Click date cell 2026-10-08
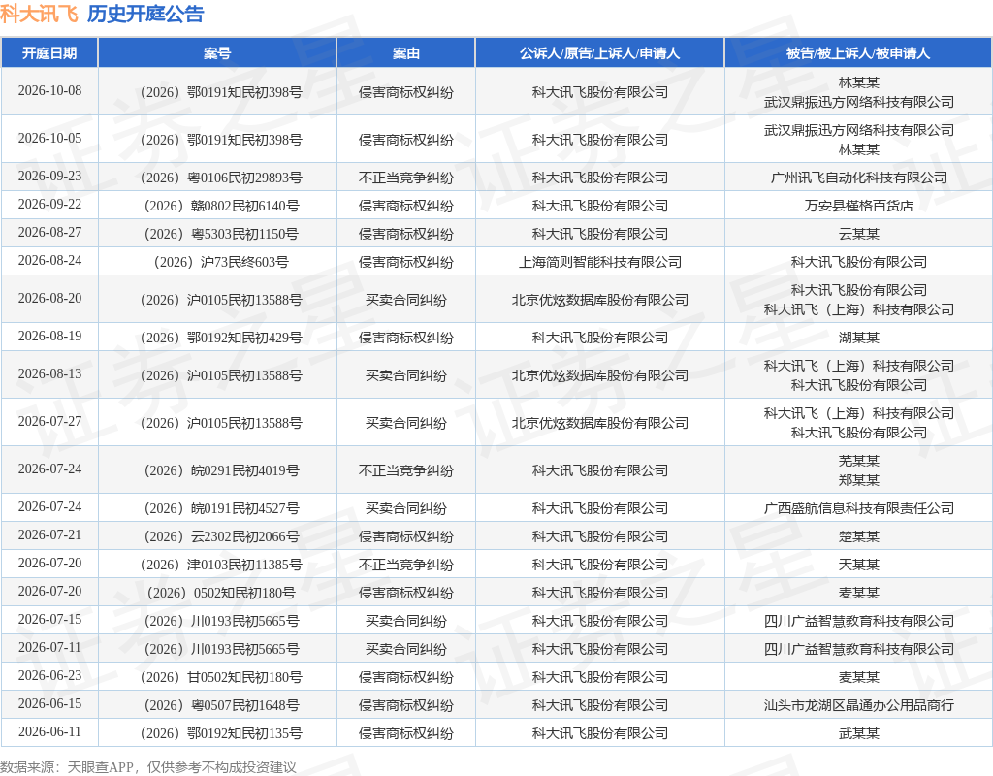The image size is (993, 776). pyautogui.click(x=50, y=90)
